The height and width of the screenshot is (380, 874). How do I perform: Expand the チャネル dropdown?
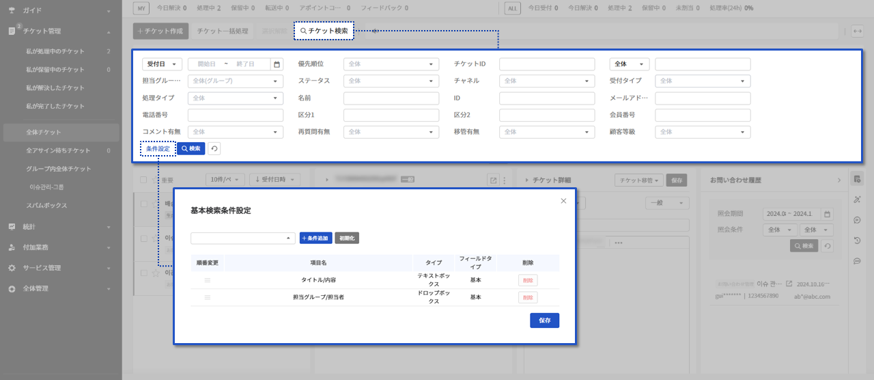click(547, 81)
